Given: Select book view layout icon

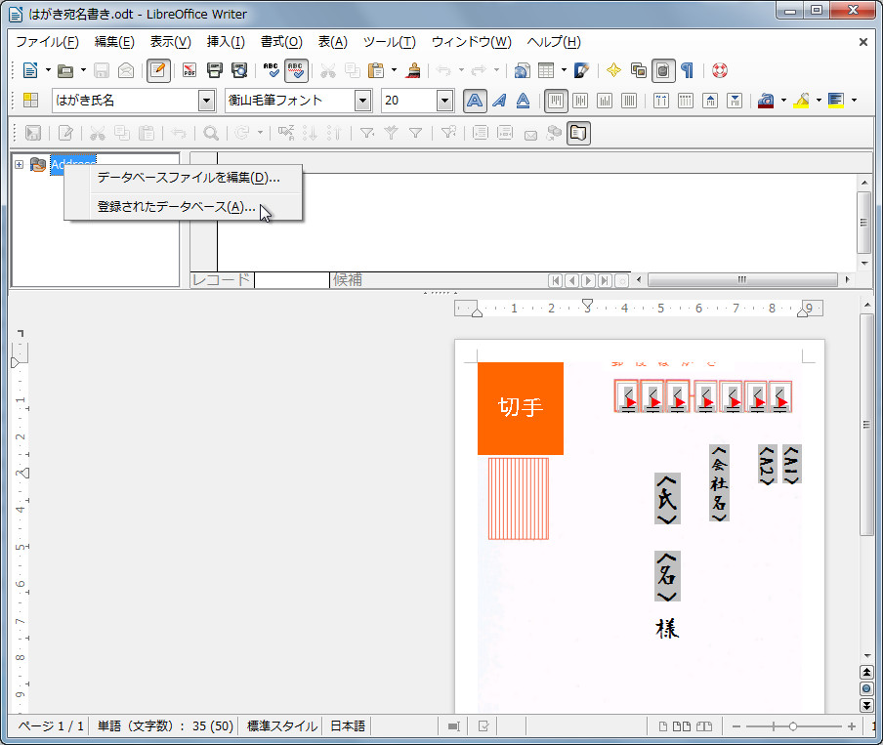Looking at the screenshot, I should pyautogui.click(x=704, y=726).
